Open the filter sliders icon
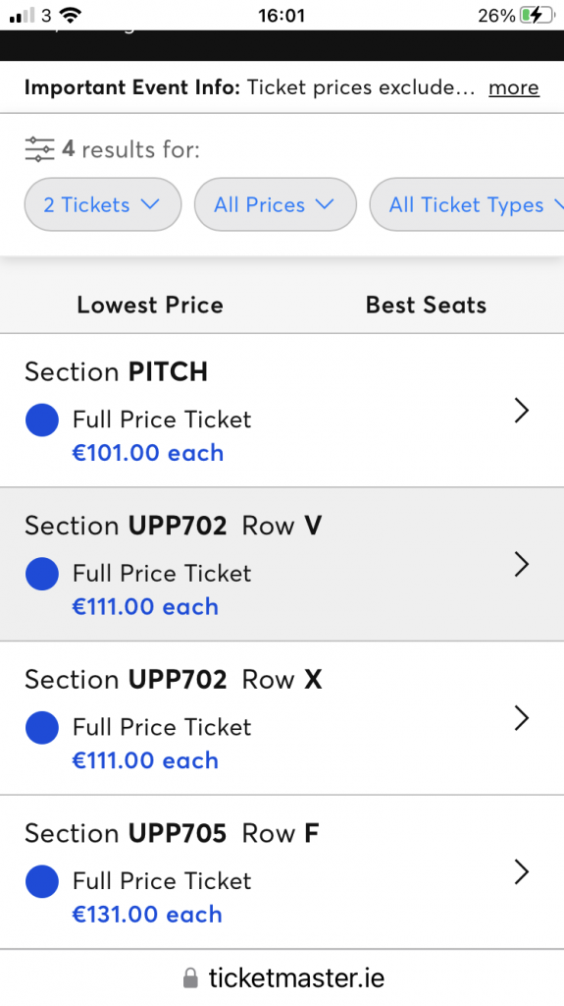 point(40,149)
